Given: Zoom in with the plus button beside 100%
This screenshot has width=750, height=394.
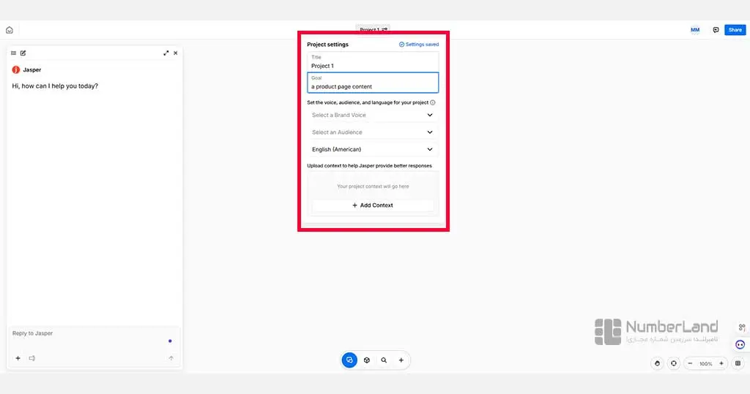Looking at the screenshot, I should tap(721, 363).
